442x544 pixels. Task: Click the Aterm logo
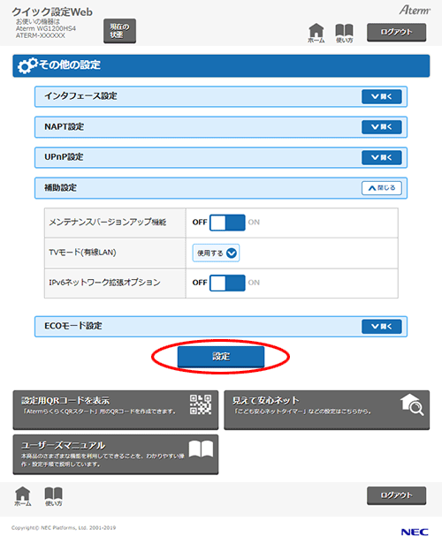click(x=415, y=10)
